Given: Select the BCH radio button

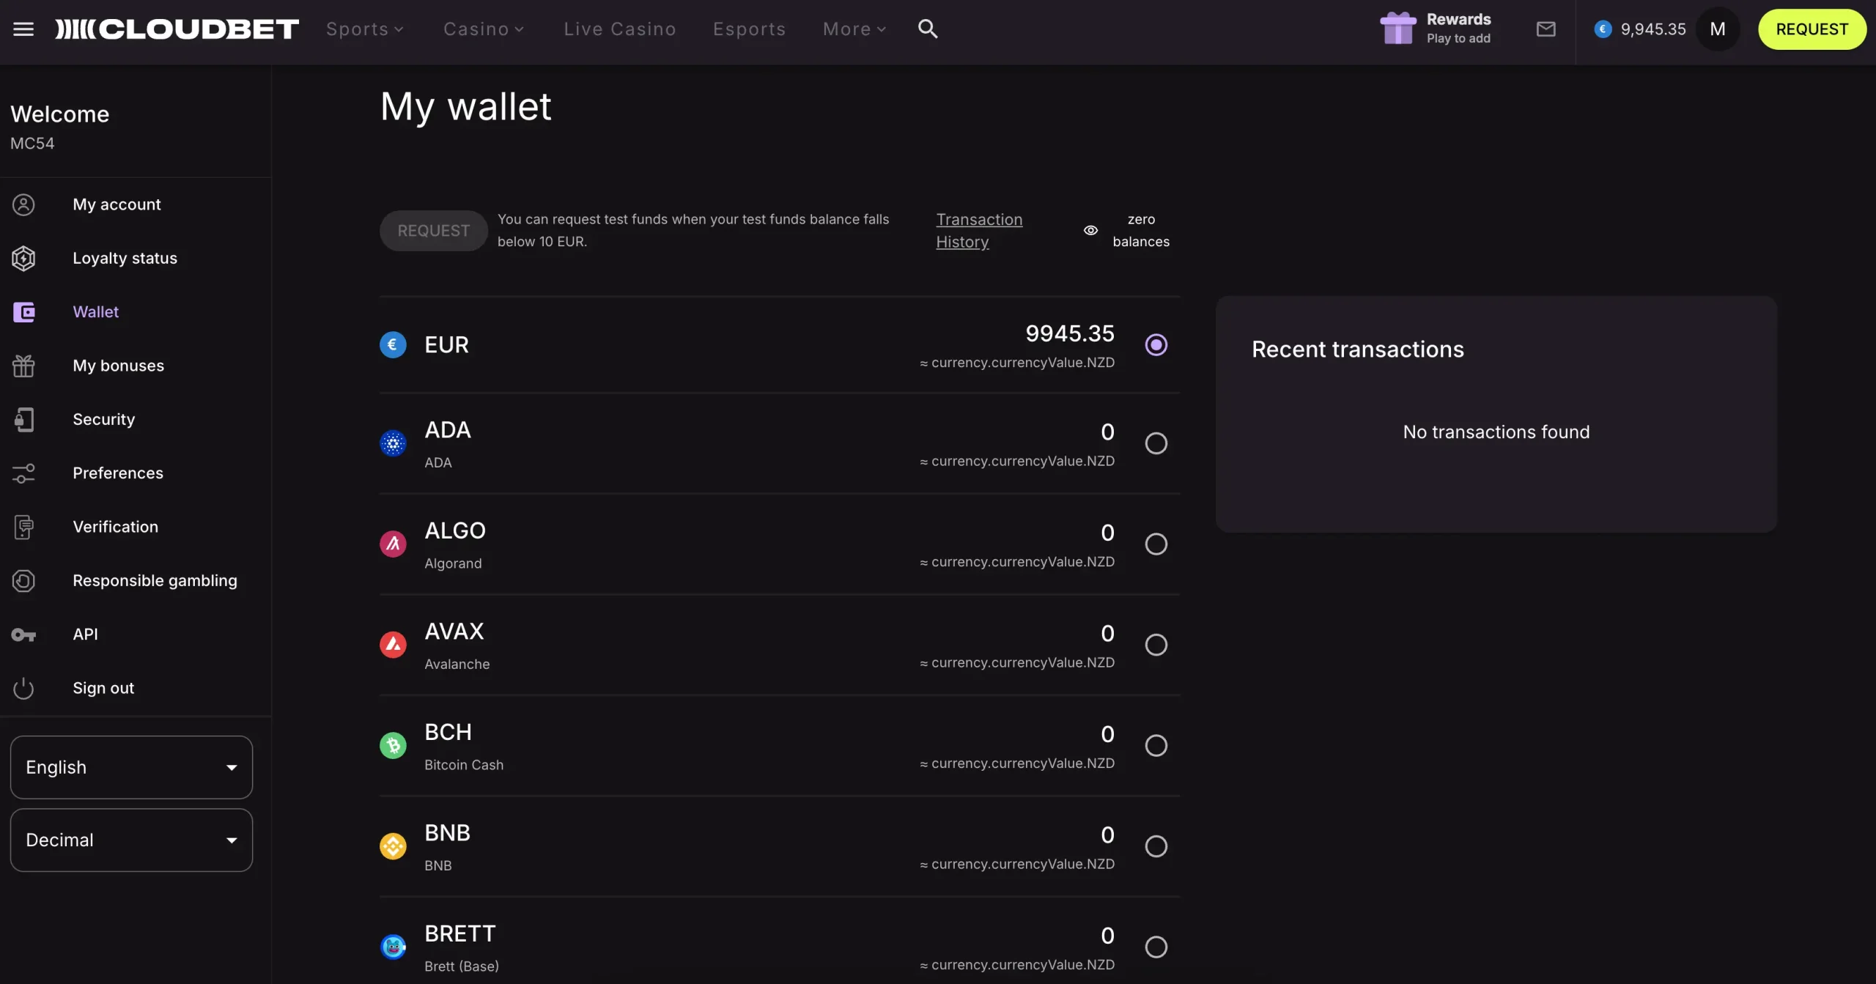Looking at the screenshot, I should click(x=1156, y=745).
